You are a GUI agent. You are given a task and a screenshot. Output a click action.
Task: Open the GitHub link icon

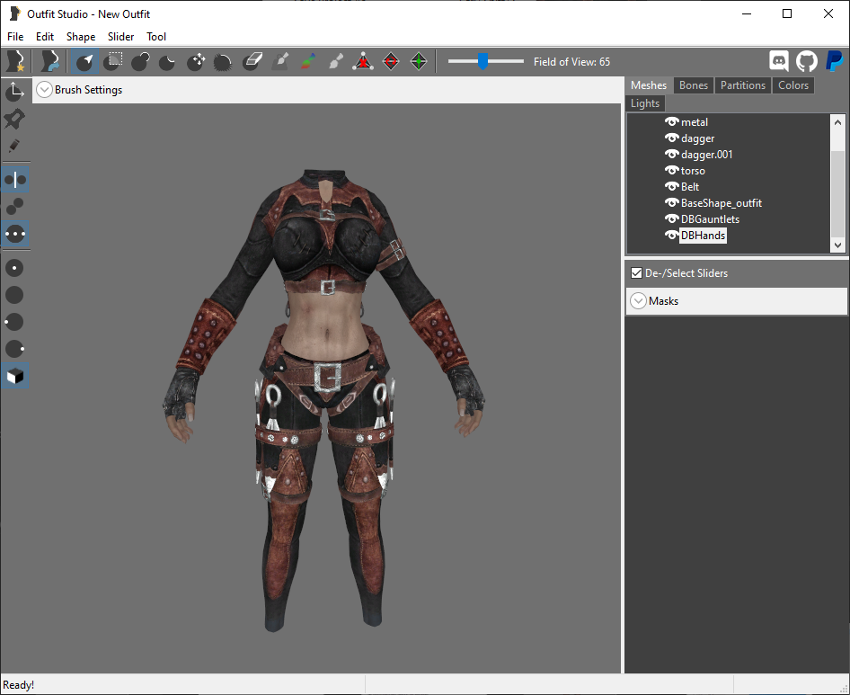[x=807, y=61]
